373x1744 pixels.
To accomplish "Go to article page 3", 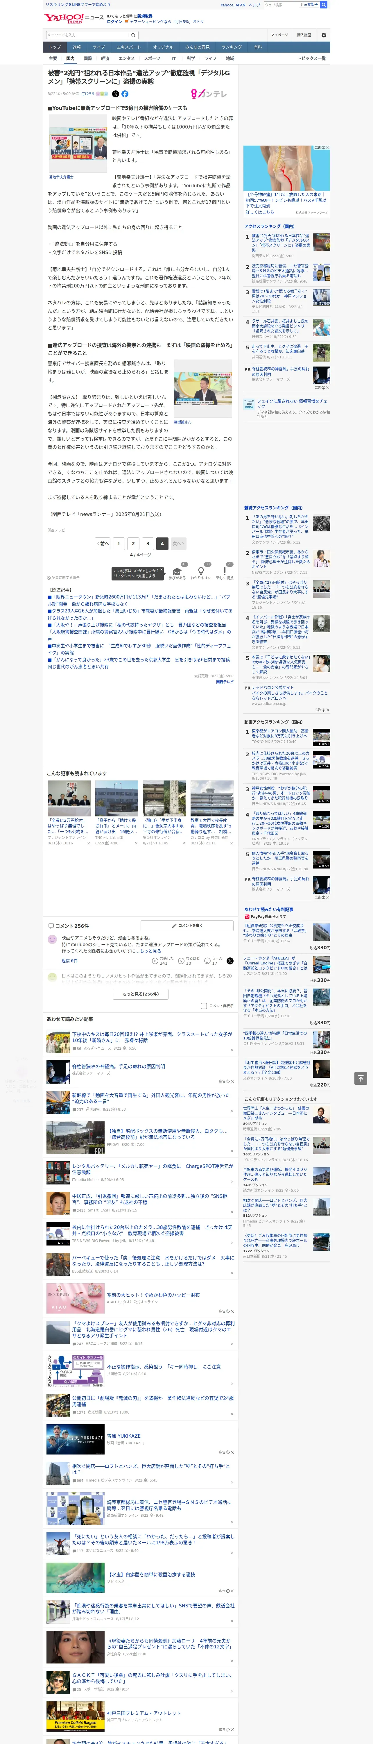I will point(148,543).
